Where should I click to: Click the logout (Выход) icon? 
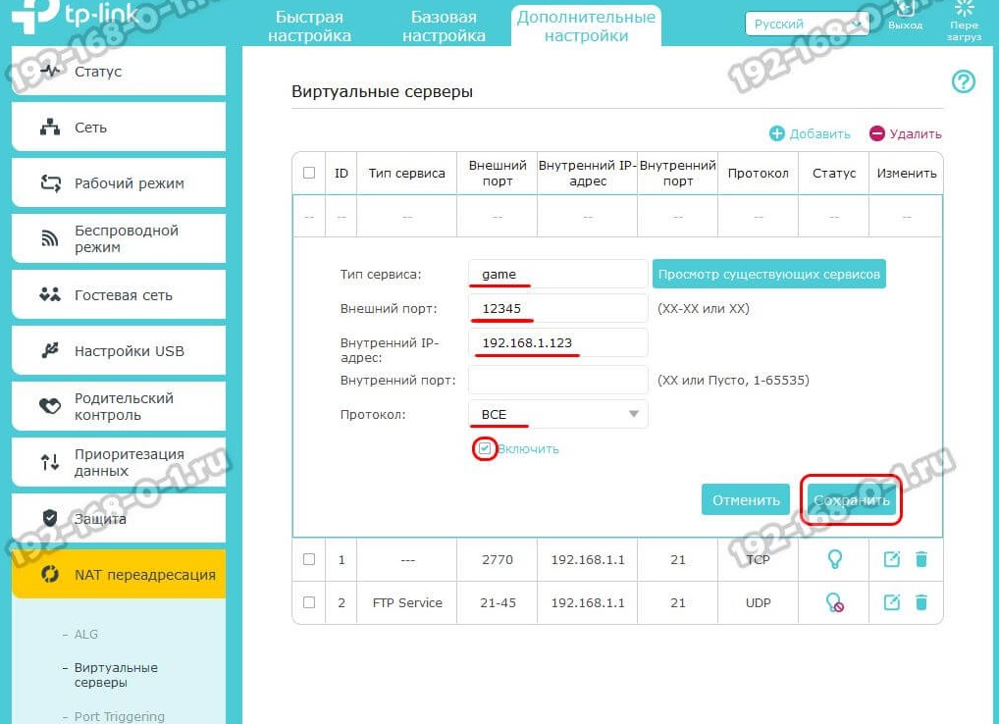click(906, 9)
